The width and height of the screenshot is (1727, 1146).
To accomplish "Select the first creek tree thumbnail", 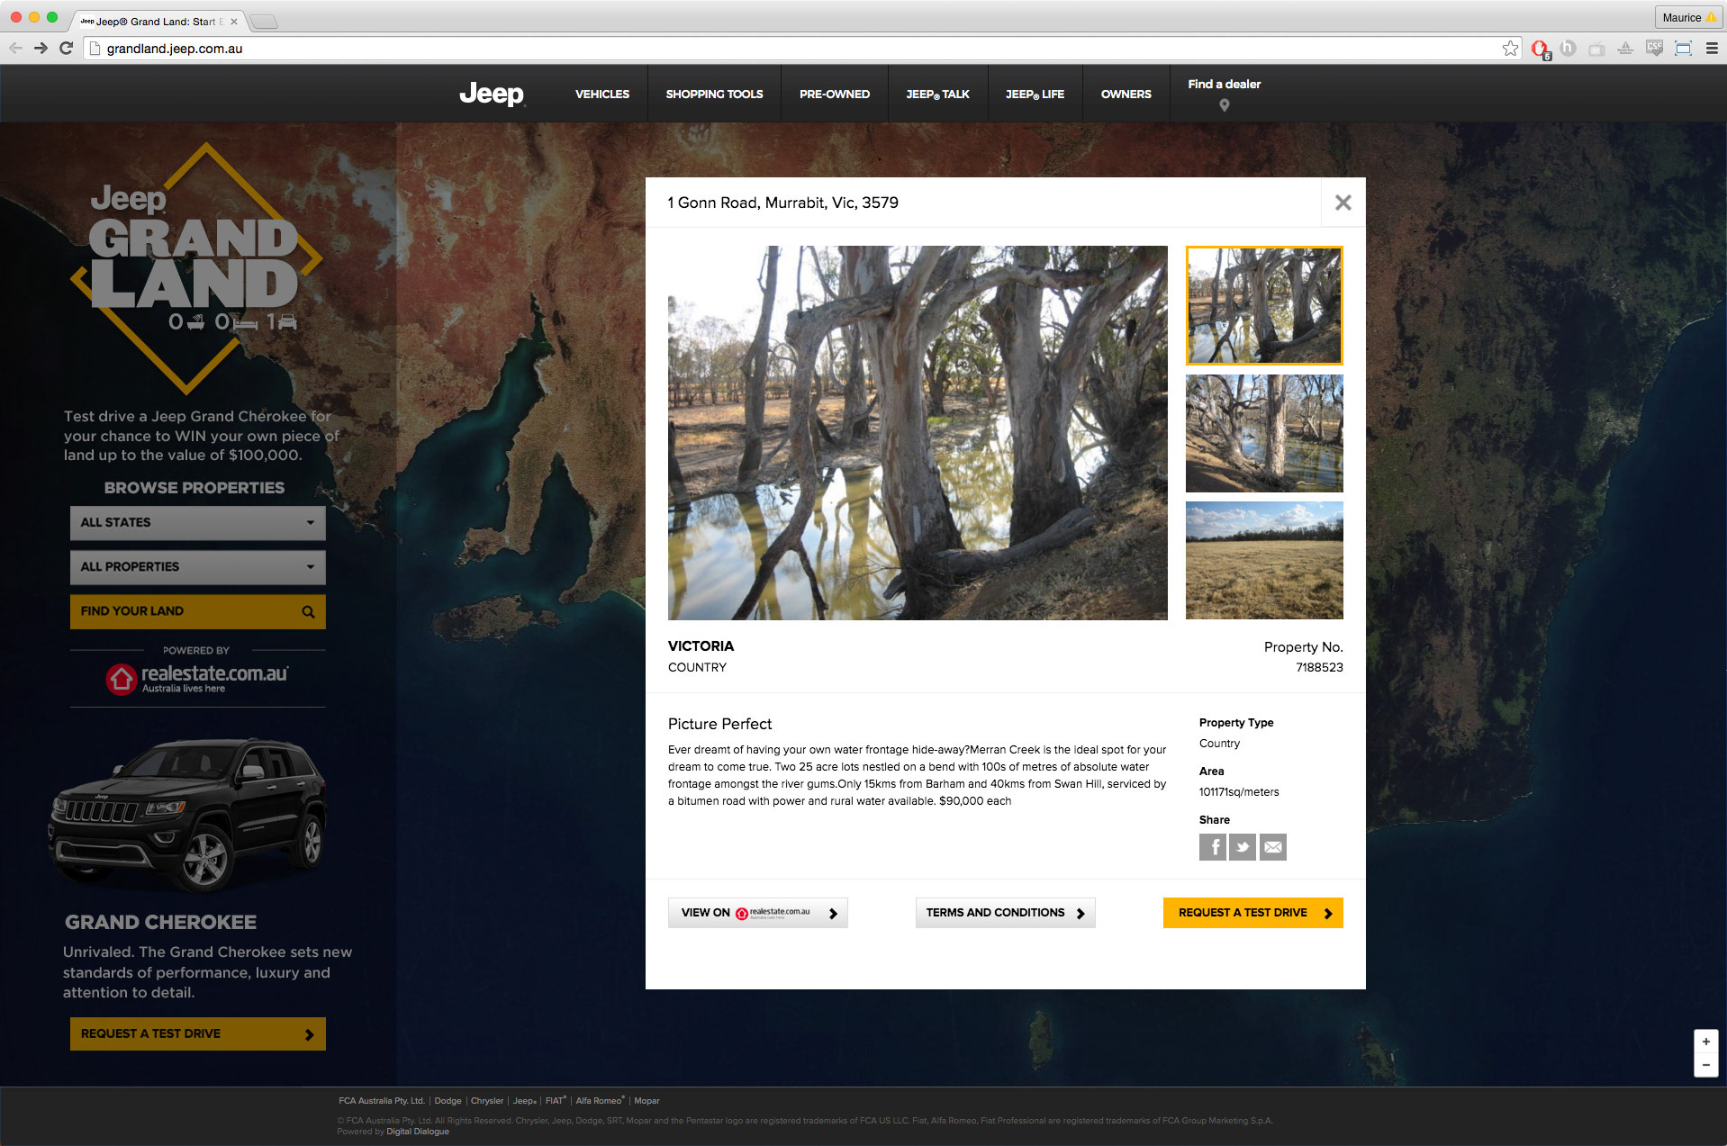I will [x=1264, y=305].
